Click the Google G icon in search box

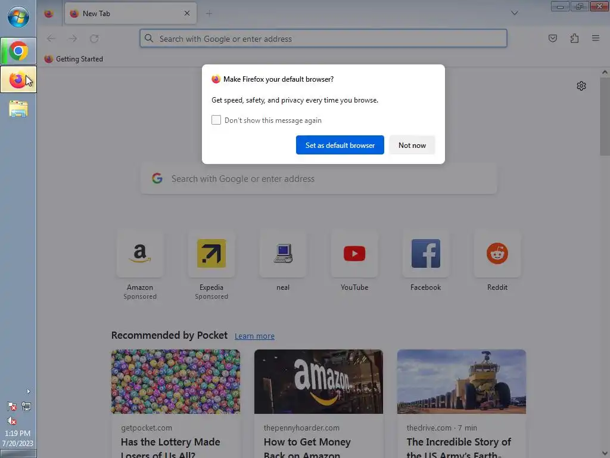[157, 178]
